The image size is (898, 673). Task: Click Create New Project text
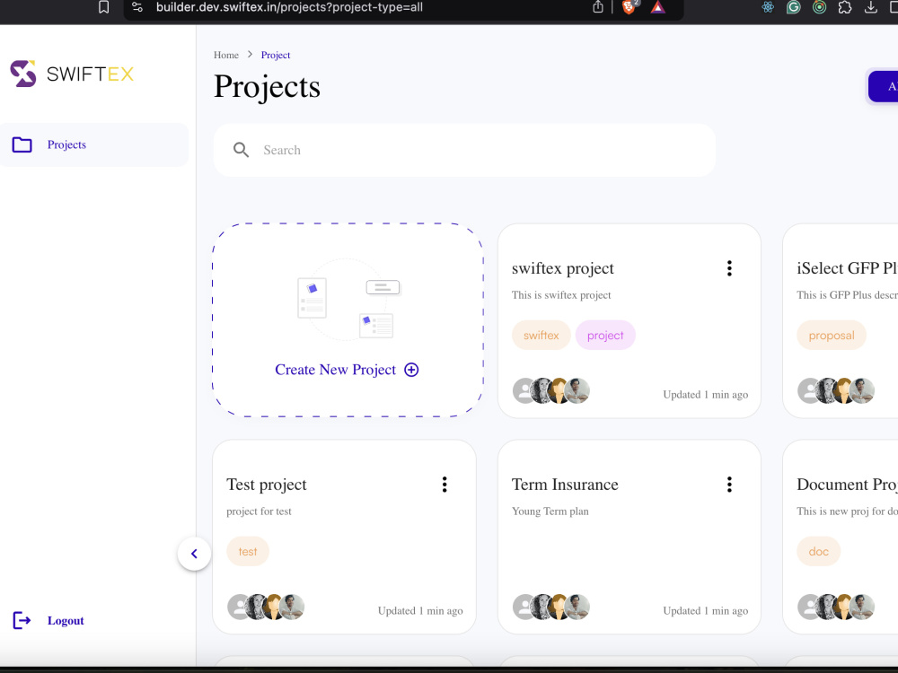pos(335,370)
